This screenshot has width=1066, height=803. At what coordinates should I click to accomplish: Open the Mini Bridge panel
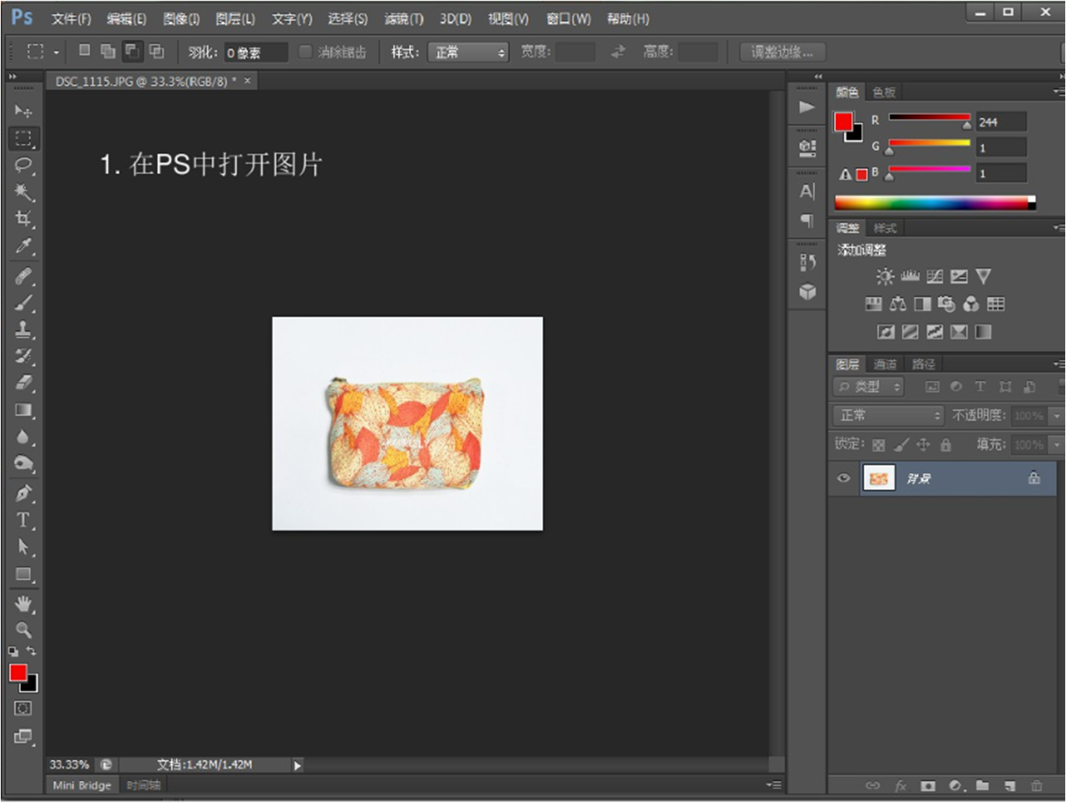81,785
